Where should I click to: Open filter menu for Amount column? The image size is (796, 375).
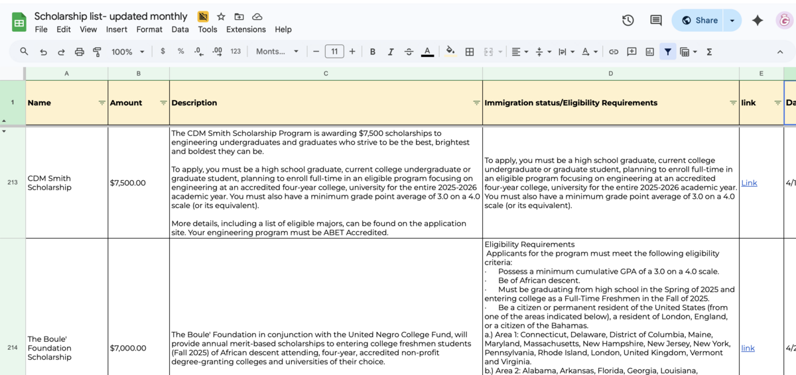(x=163, y=103)
